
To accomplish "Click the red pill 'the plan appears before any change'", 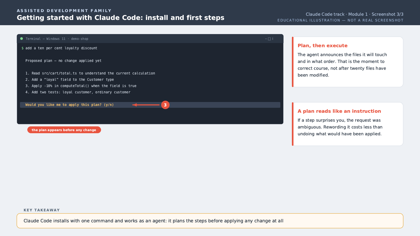I will coord(64,130).
